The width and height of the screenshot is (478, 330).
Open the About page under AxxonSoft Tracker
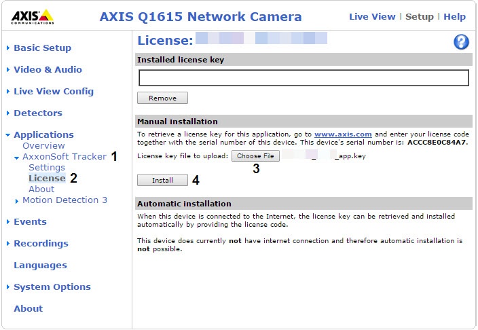(41, 189)
